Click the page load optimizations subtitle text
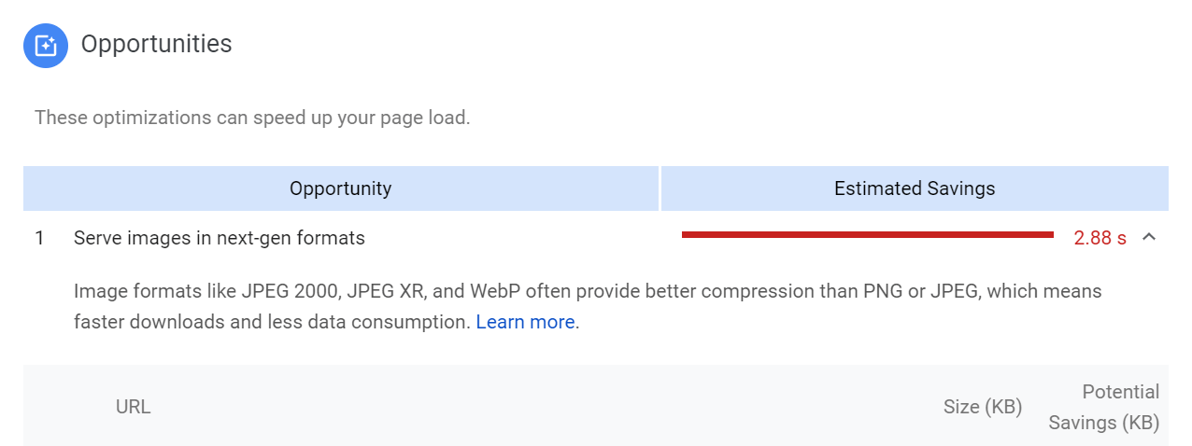The height and width of the screenshot is (446, 1192). (252, 118)
